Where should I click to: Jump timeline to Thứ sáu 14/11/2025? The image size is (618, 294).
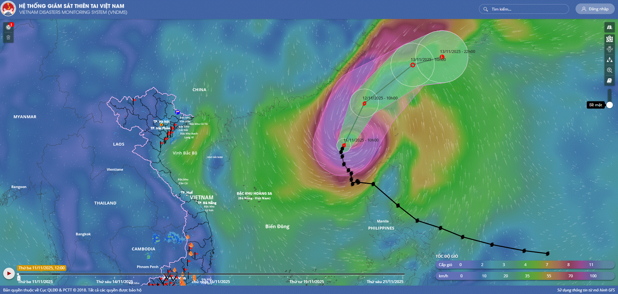coord(114,281)
